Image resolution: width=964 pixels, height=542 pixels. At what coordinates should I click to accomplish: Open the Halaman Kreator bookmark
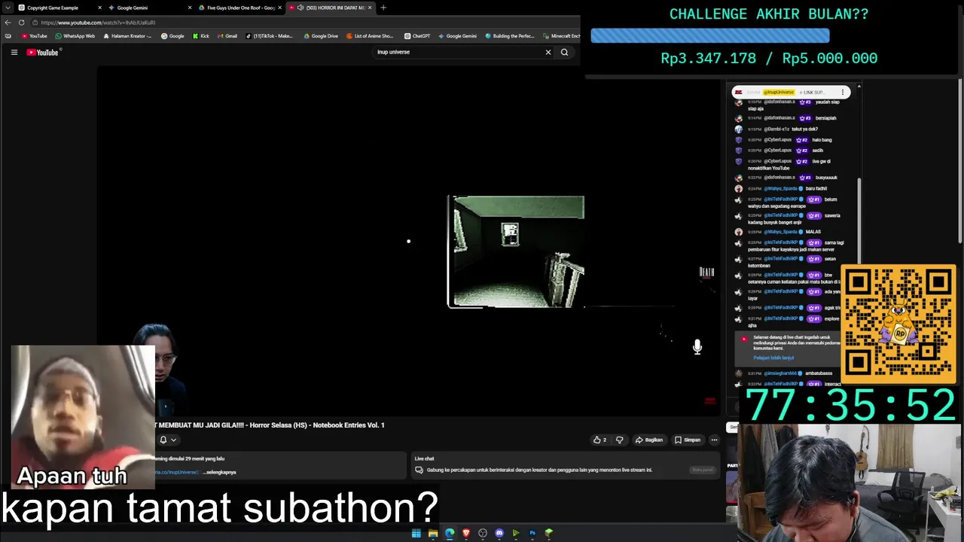[127, 36]
